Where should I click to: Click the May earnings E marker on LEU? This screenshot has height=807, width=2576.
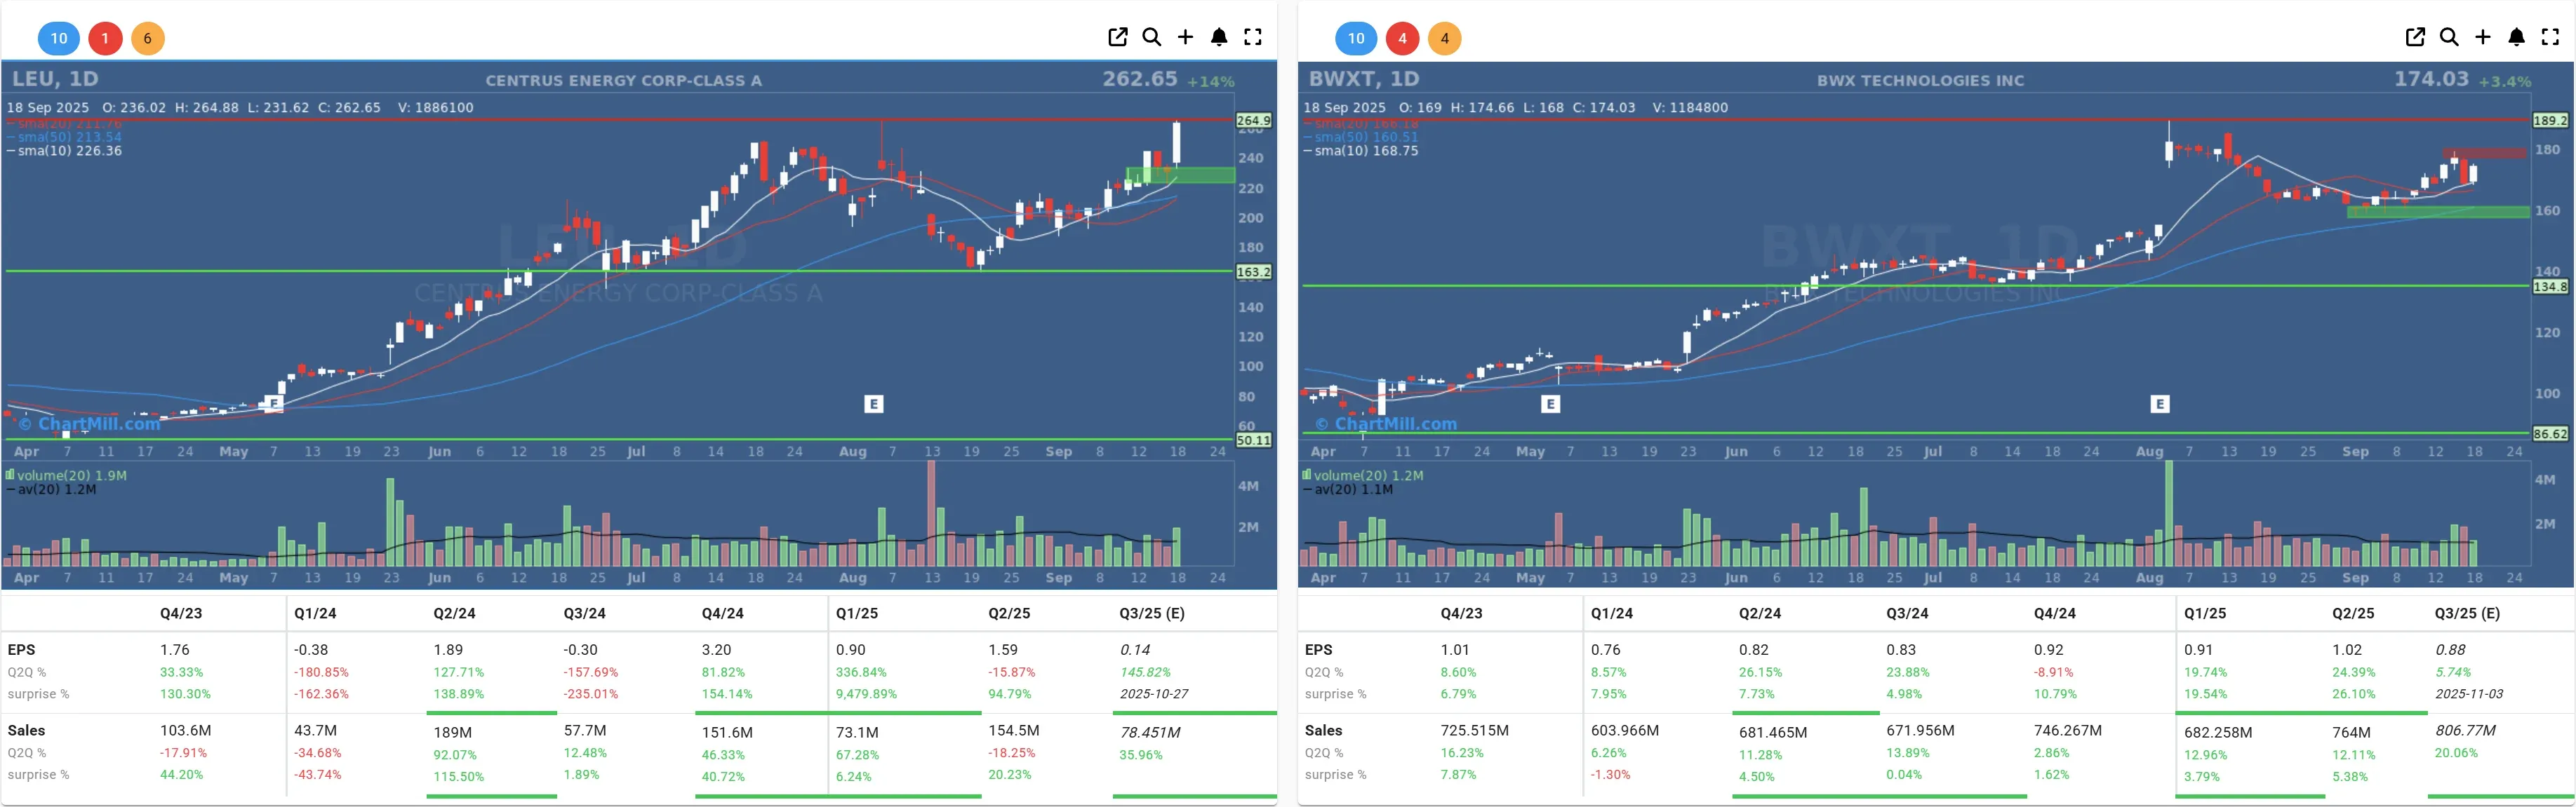[x=273, y=404]
